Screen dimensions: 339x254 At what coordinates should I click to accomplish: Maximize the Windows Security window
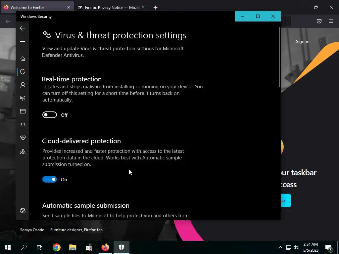coord(258,16)
